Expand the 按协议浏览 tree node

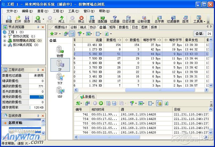point(5,36)
